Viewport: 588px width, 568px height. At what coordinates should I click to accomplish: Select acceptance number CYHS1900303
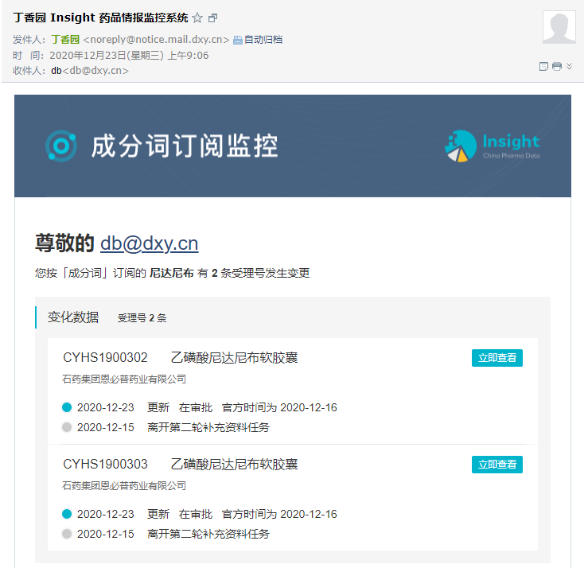(x=105, y=464)
